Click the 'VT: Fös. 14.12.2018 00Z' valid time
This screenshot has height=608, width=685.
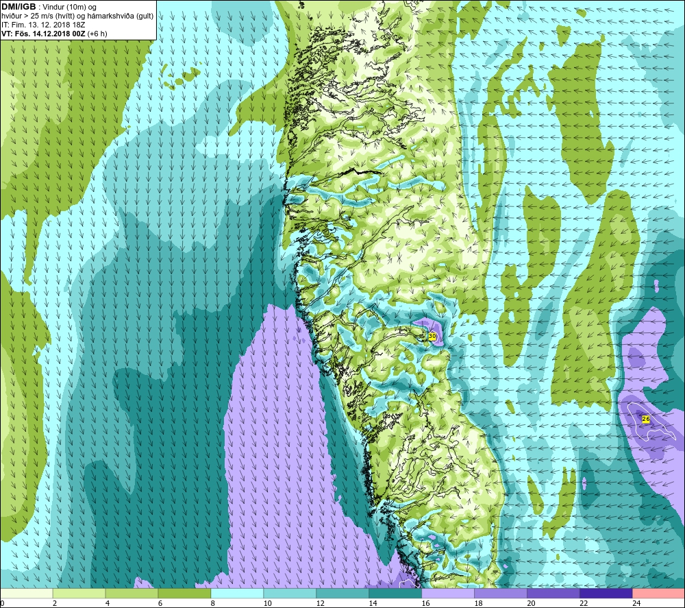click(44, 34)
